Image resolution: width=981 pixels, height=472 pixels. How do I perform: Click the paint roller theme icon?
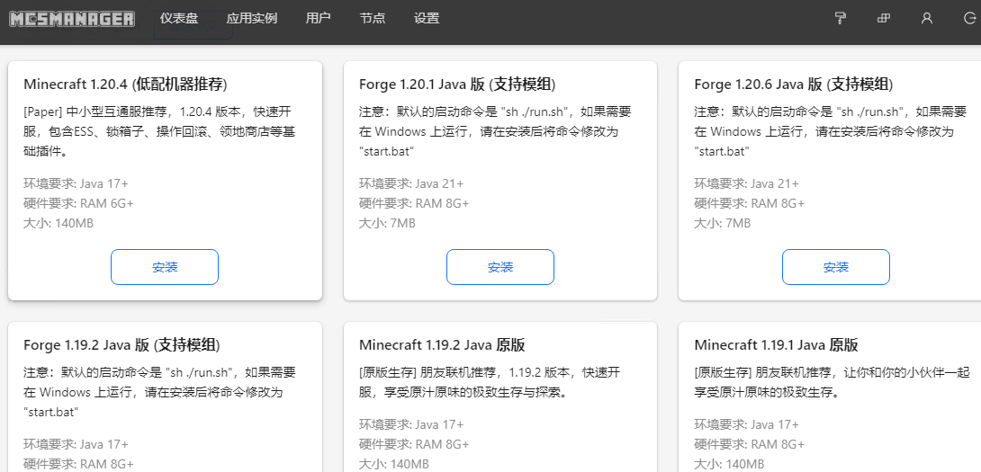(x=841, y=18)
